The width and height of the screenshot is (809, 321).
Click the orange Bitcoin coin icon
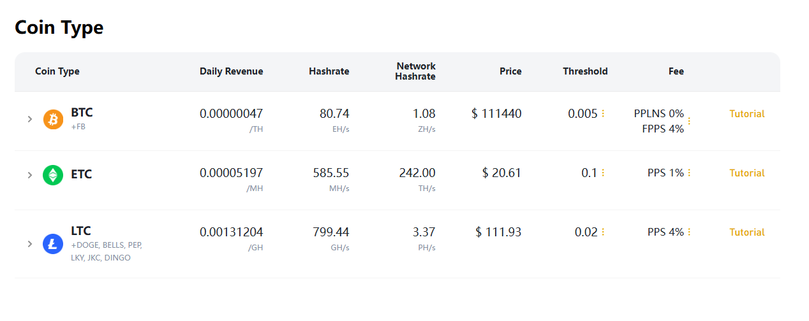pos(53,119)
